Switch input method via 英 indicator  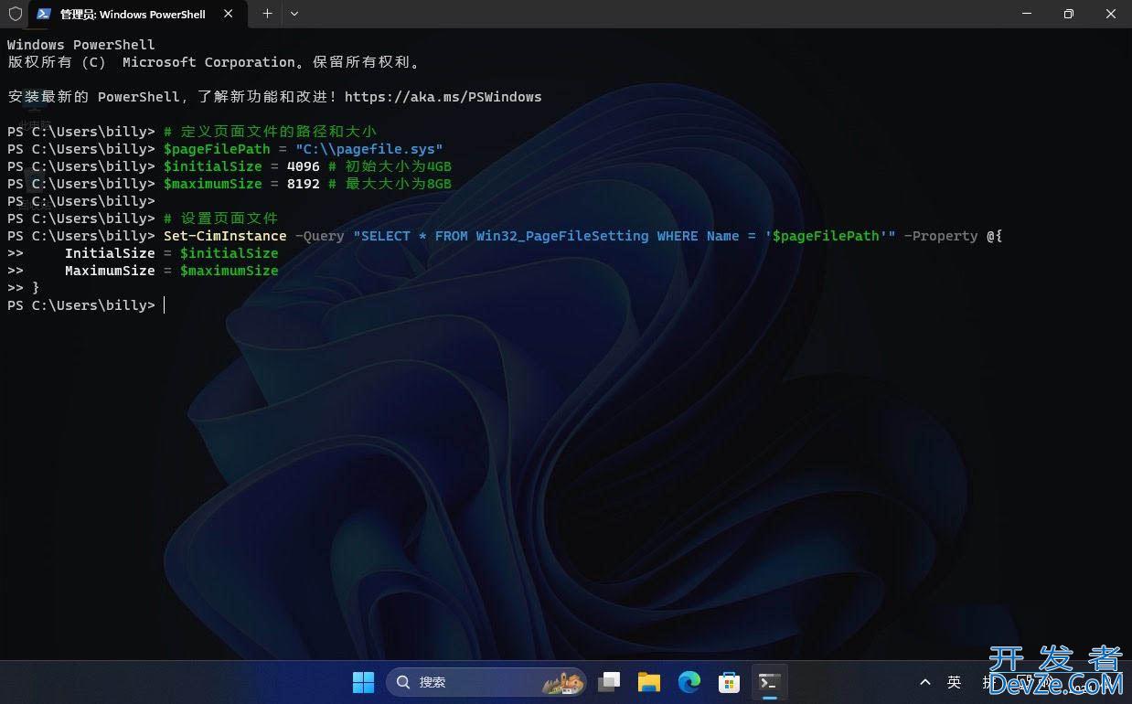pos(955,682)
